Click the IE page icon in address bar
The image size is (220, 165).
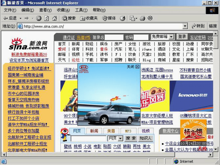tap(20, 26)
